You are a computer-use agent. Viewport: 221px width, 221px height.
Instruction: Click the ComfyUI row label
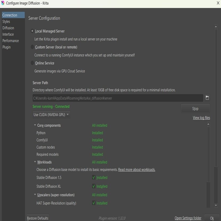coord(42,140)
